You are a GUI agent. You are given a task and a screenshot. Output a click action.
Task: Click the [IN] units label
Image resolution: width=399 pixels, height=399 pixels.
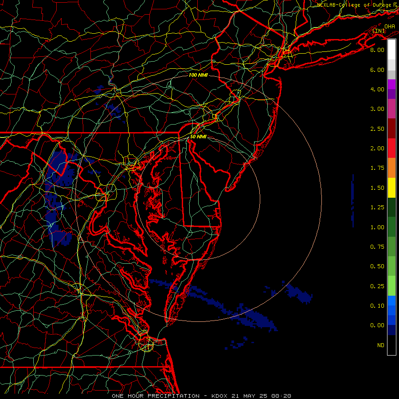(379, 31)
